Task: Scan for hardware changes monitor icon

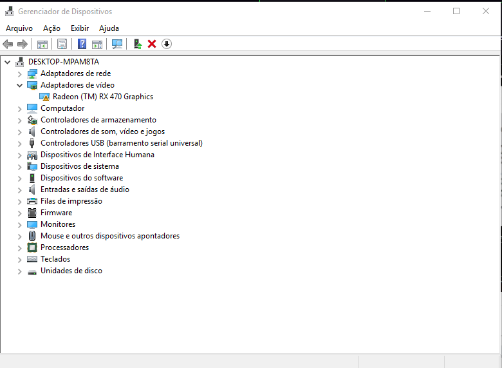Action: coord(117,44)
